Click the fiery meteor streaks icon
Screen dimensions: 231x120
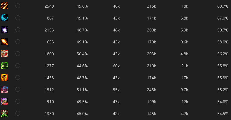[x=4, y=6]
